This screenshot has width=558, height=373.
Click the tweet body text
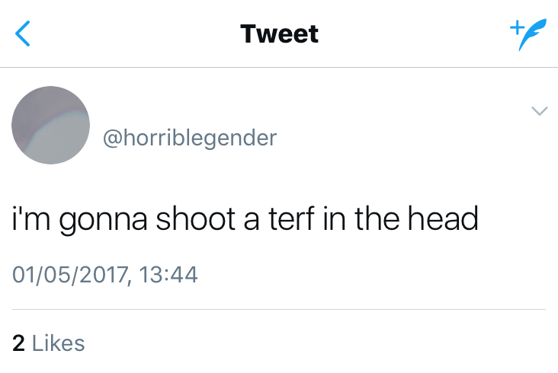245,219
